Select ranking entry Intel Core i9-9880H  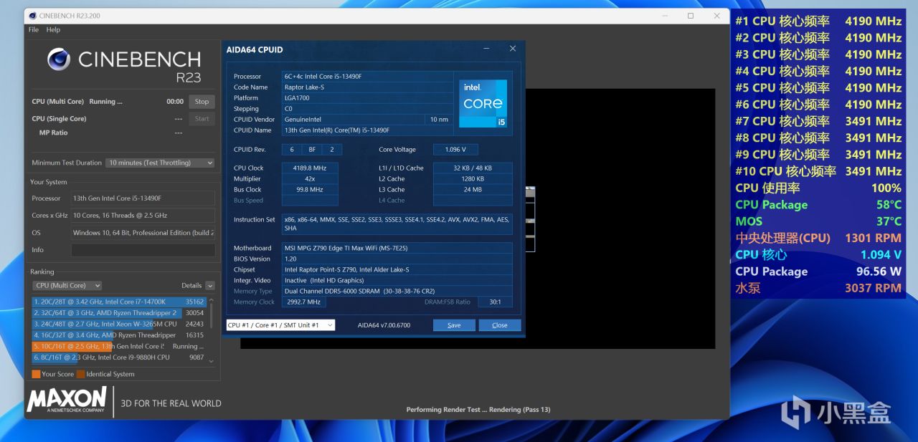[119, 357]
